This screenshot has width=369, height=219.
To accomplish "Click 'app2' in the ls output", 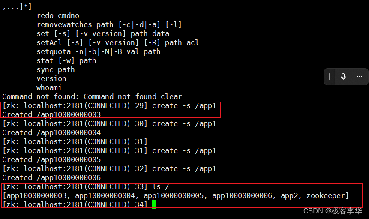I will tap(289, 196).
